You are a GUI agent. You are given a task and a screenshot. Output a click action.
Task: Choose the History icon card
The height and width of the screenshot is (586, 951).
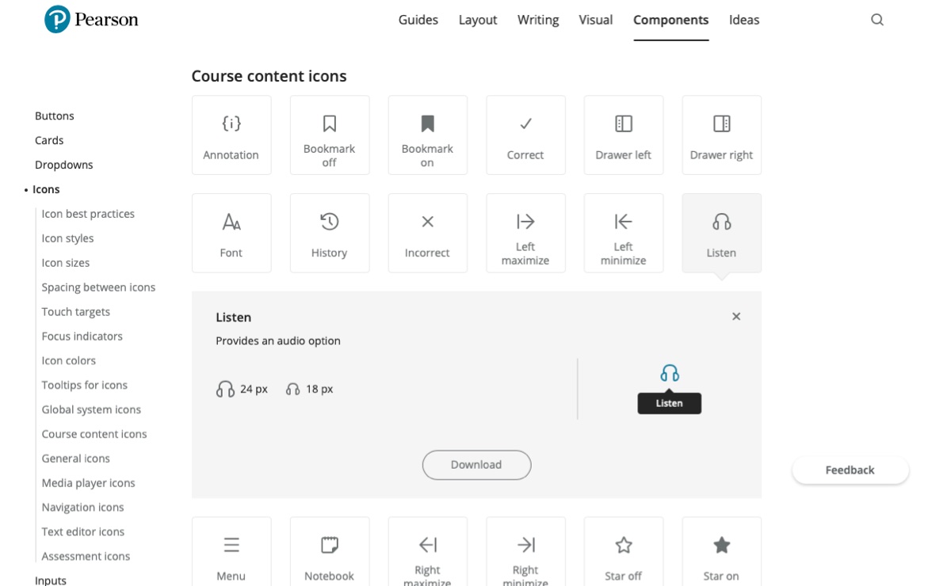tap(330, 234)
